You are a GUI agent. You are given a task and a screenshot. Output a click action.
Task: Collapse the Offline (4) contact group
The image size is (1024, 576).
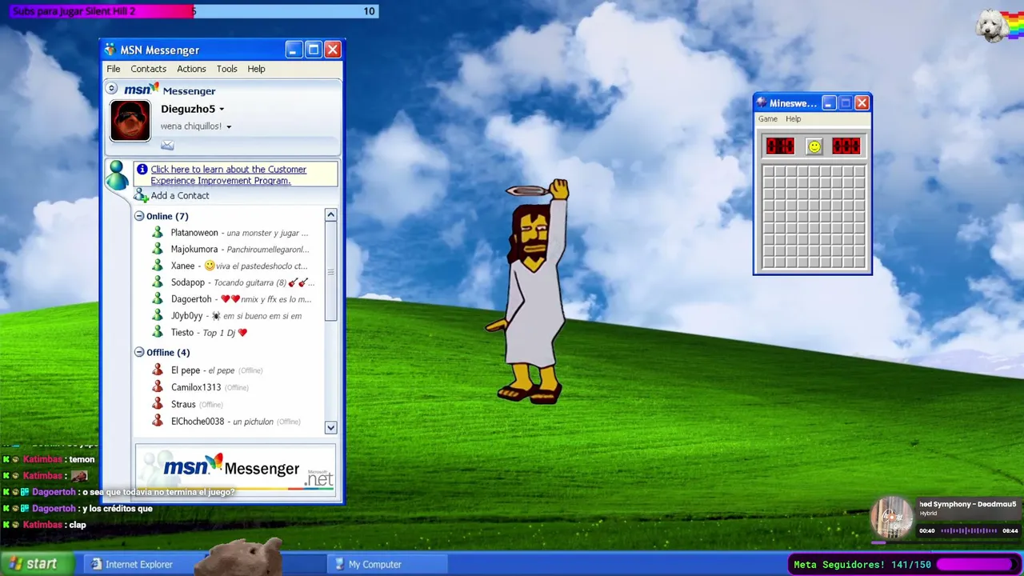139,352
